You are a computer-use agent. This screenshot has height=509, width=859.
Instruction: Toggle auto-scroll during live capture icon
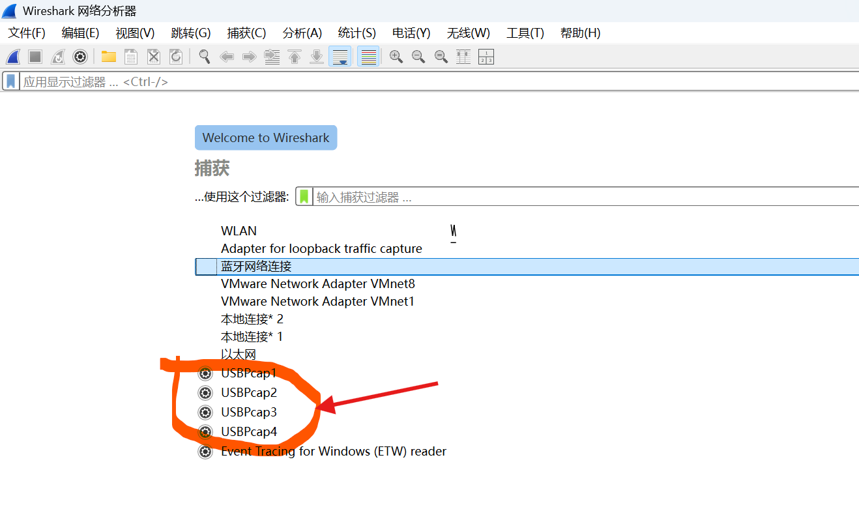(340, 57)
